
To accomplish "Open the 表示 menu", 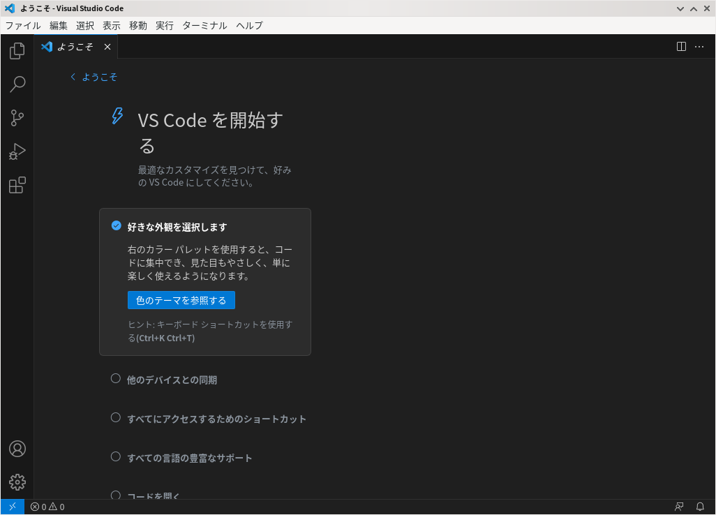I will pyautogui.click(x=112, y=26).
